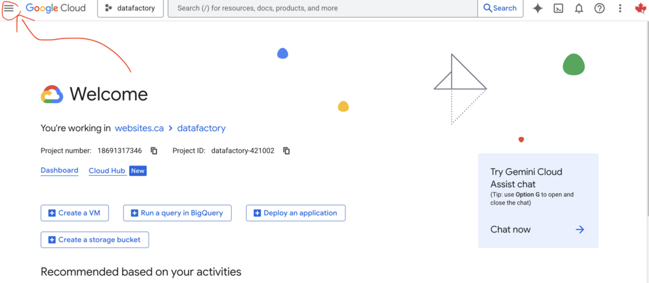Open the three-dot settings menu

(620, 8)
